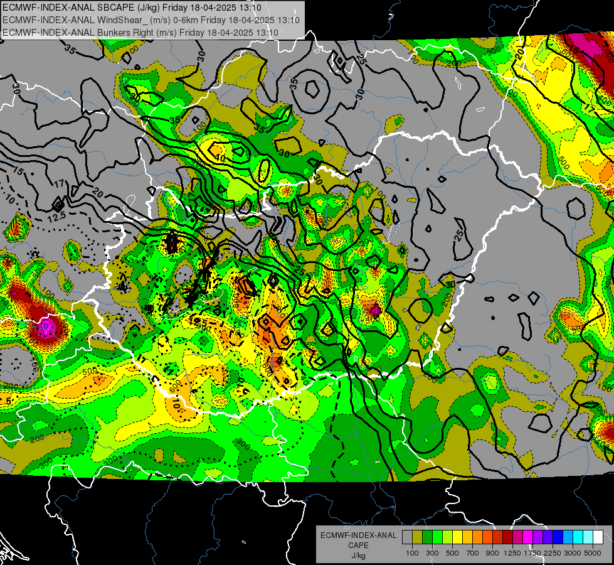
Task: Click the pure blue legend swatch
Action: pos(558,537)
